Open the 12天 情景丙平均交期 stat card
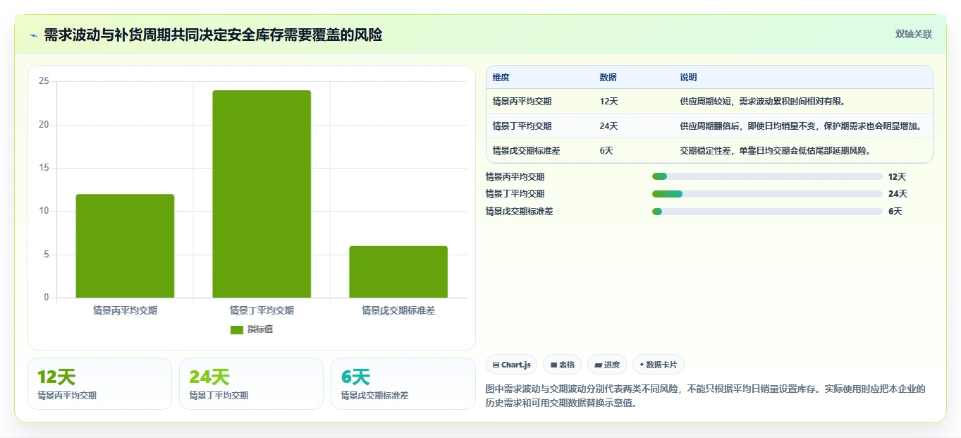 pyautogui.click(x=99, y=384)
